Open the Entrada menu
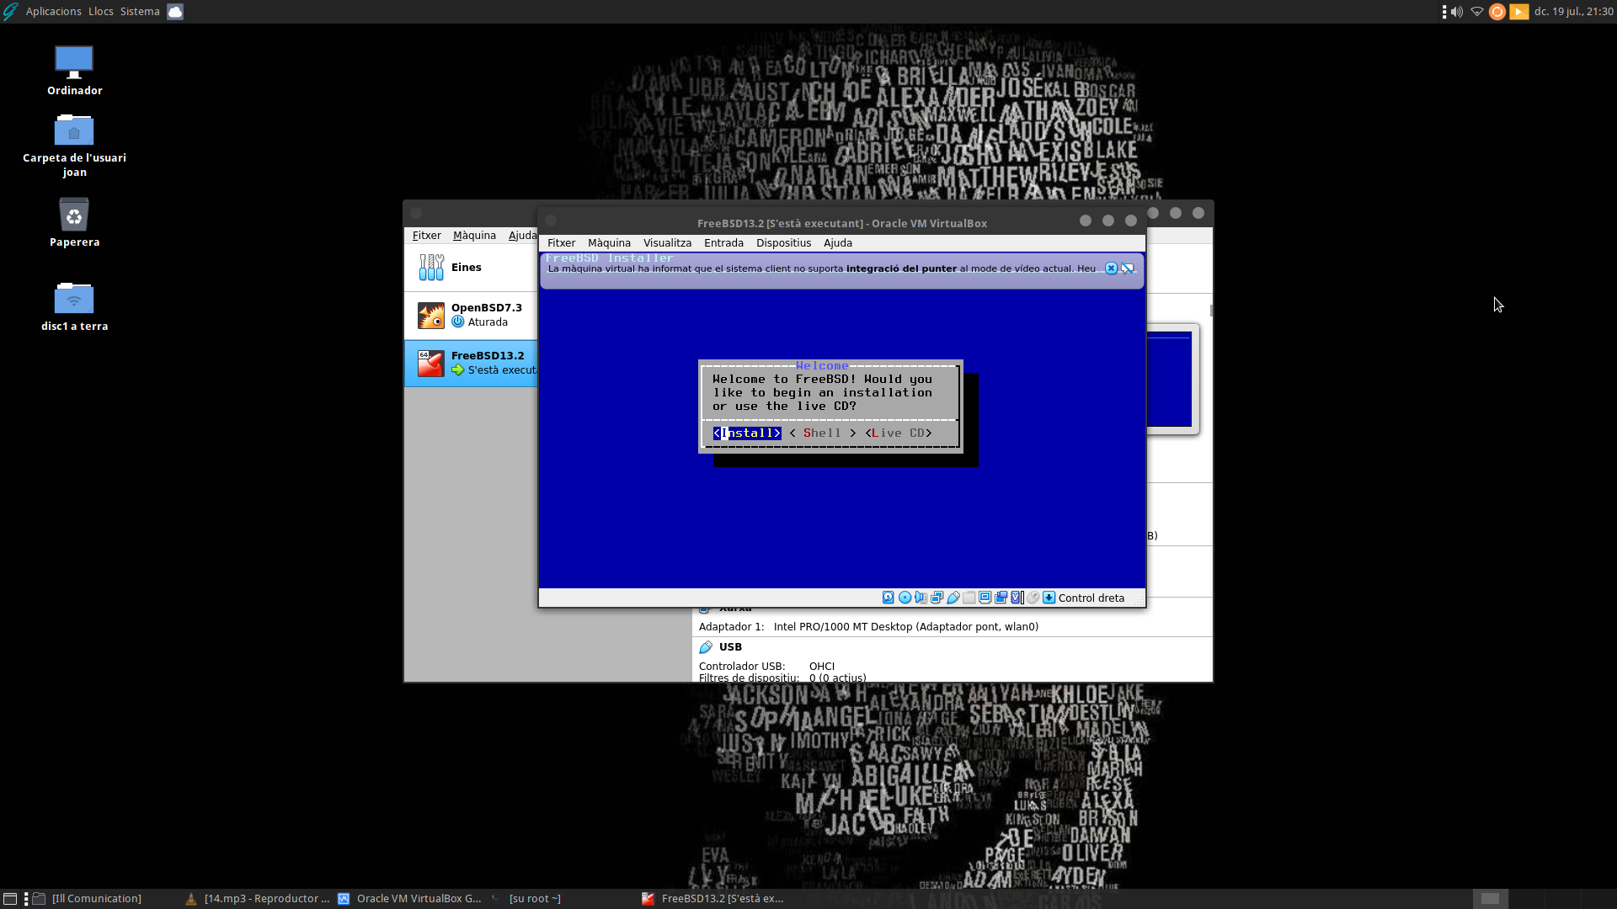This screenshot has height=909, width=1617. coord(723,243)
